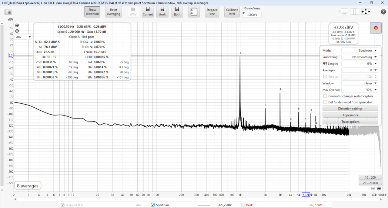Screen dimensions: 388x208
Task: Open Appearance settings button
Action: [350, 115]
